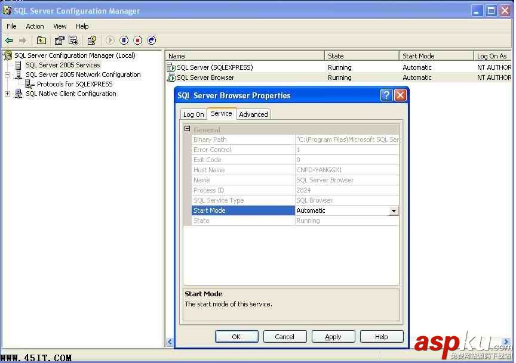Minimize the Configuration Manager window
The image size is (516, 363).
[x=477, y=11]
